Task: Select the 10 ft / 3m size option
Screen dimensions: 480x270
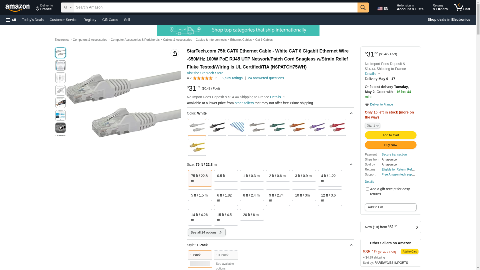Action: point(304,195)
